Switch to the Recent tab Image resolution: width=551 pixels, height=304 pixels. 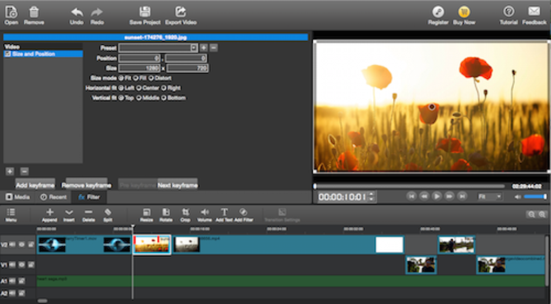(53, 197)
